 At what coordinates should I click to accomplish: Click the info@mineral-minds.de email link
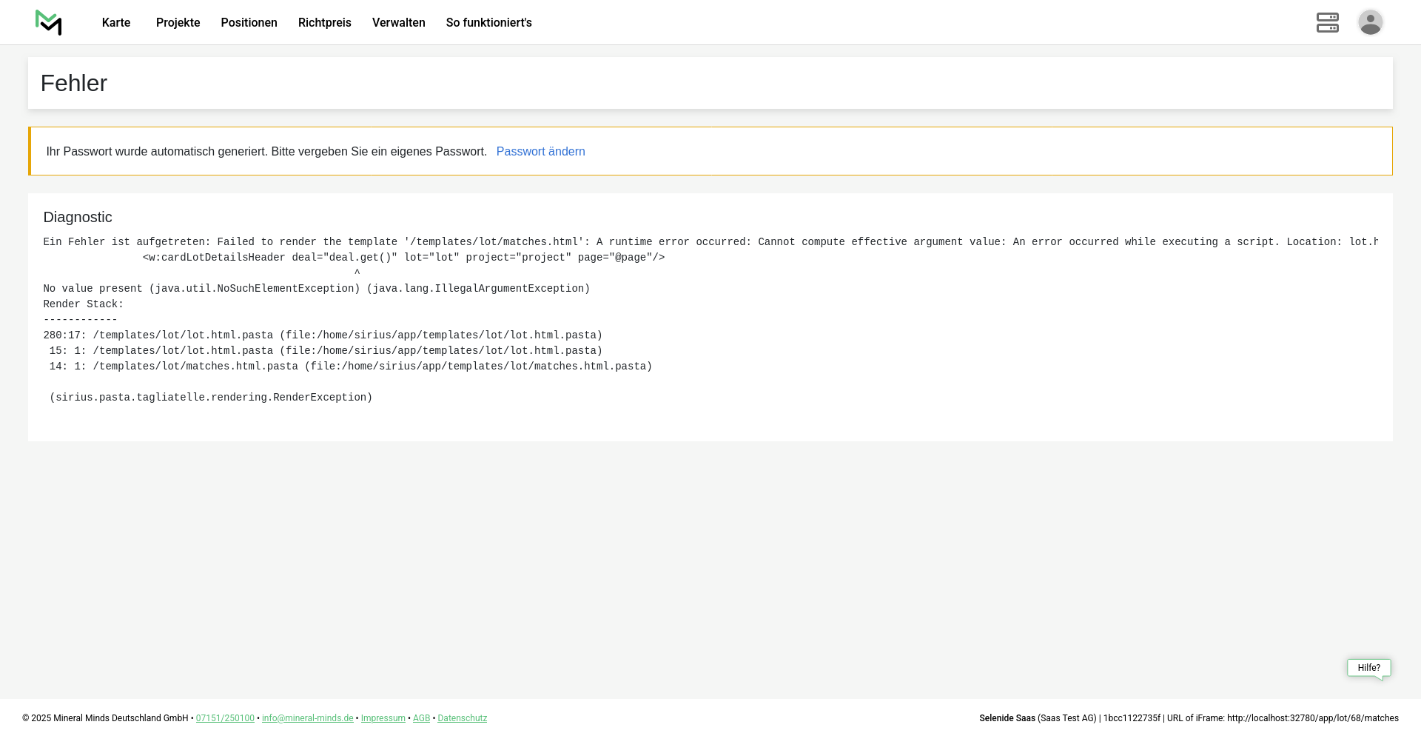(307, 718)
